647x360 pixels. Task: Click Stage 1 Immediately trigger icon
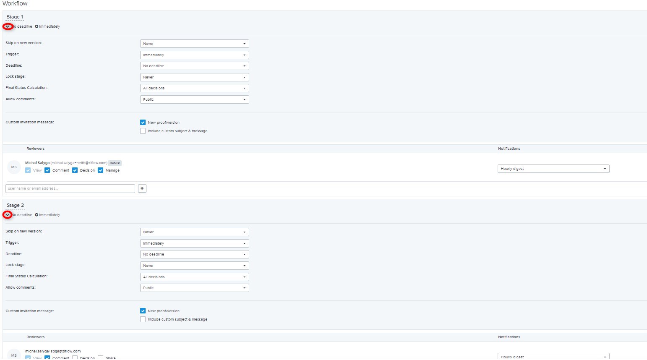coord(37,26)
